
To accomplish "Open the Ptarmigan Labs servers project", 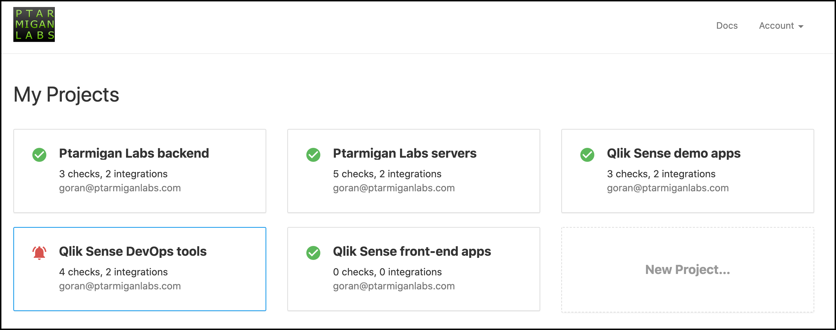I will [x=405, y=153].
